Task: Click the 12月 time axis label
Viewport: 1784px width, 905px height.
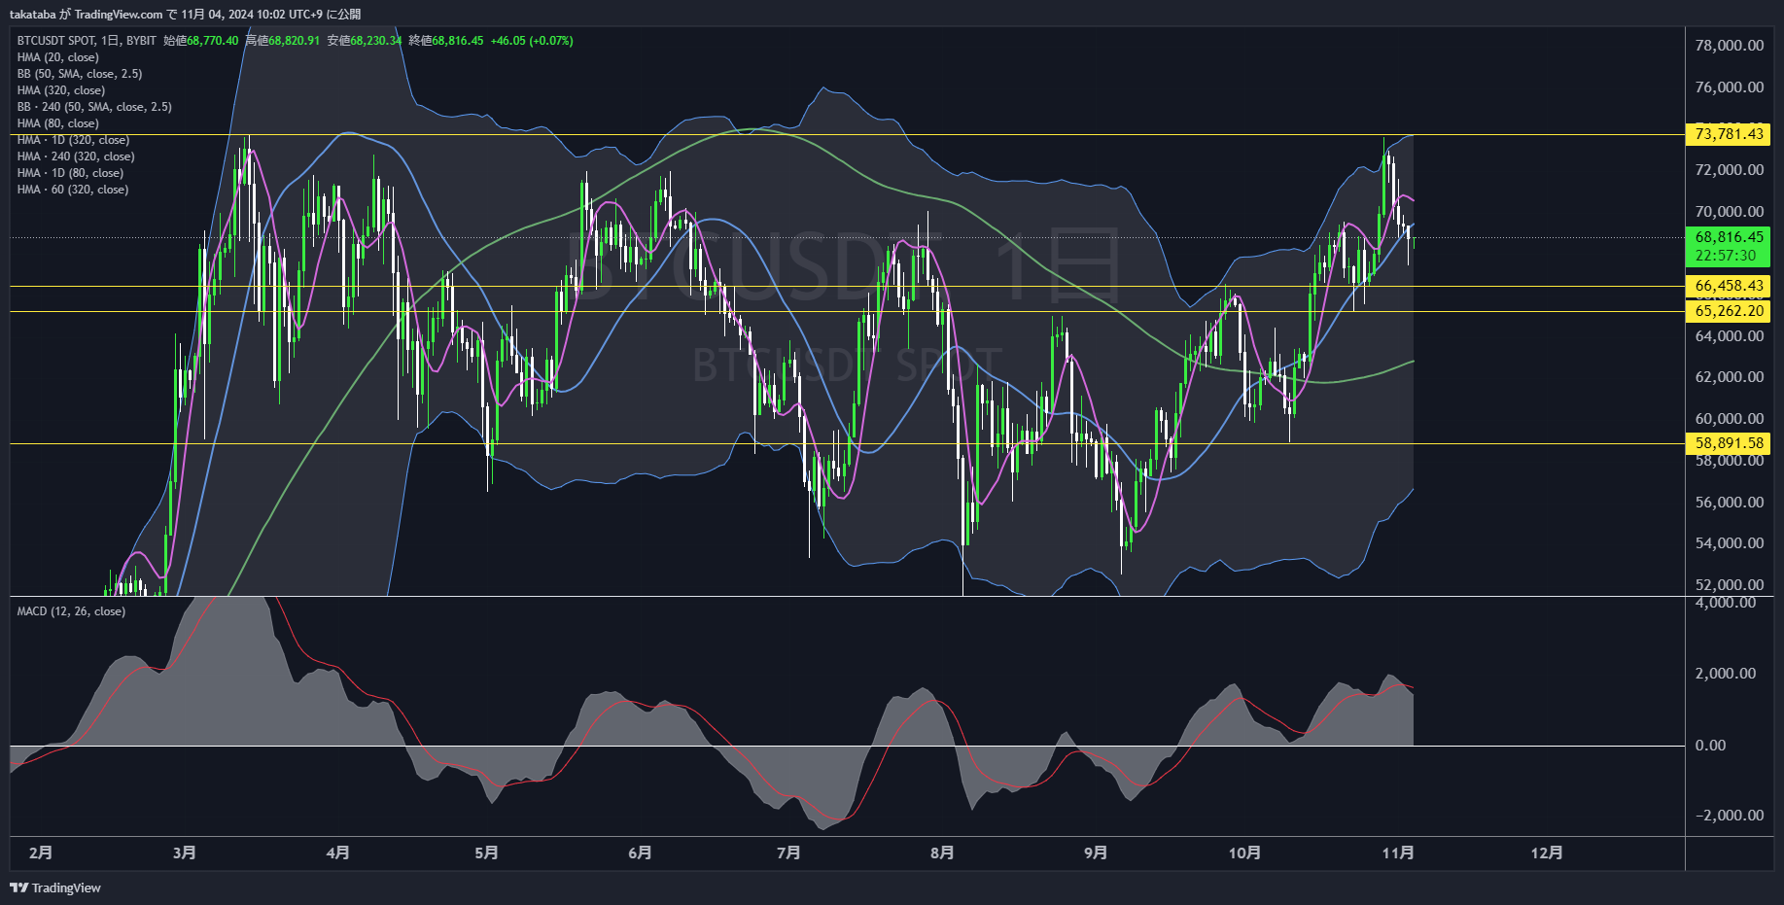Action: pyautogui.click(x=1547, y=853)
